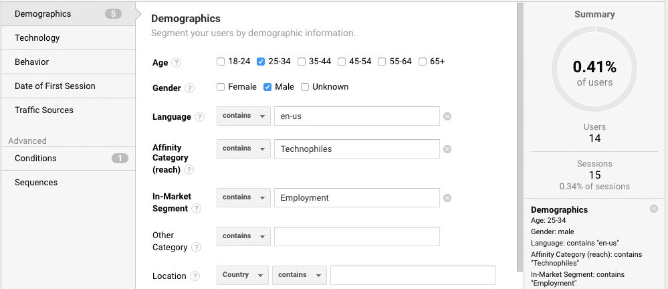Check the 35-44 age box

(x=301, y=62)
